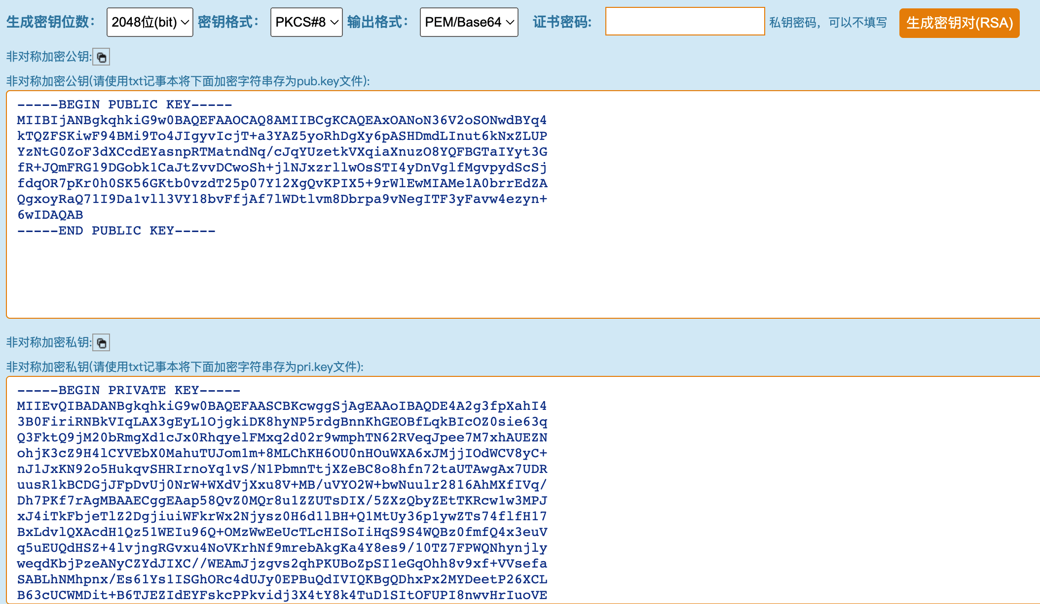Click the certificate password input field
The width and height of the screenshot is (1040, 604).
(685, 21)
